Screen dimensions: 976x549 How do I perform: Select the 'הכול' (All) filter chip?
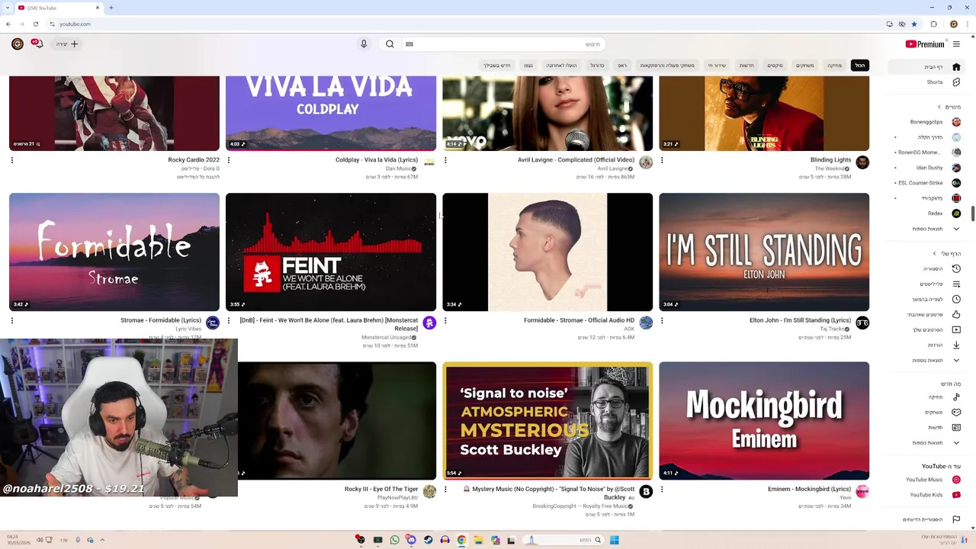[860, 66]
